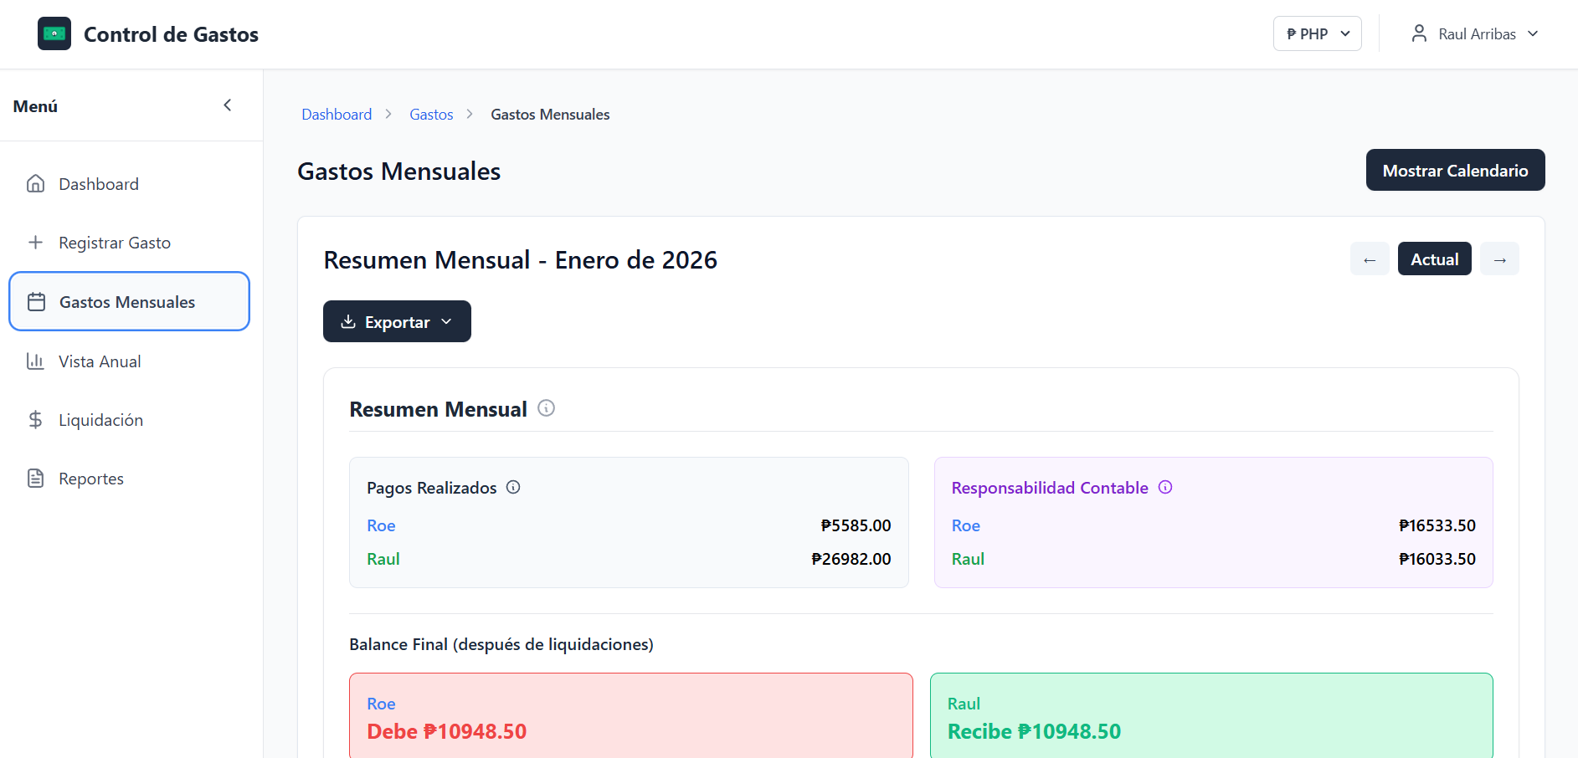Click the Actual month button
The height and width of the screenshot is (758, 1578).
tap(1434, 259)
